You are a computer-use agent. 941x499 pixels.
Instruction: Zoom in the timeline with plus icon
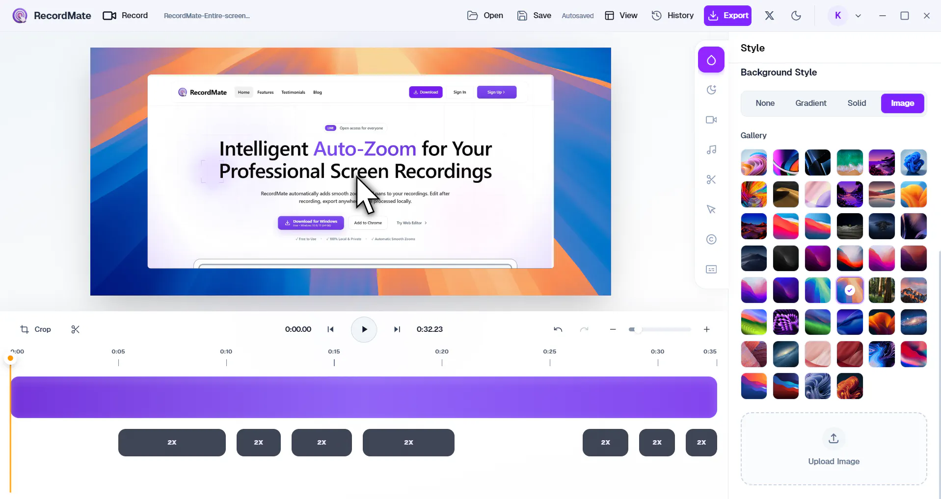coord(706,329)
